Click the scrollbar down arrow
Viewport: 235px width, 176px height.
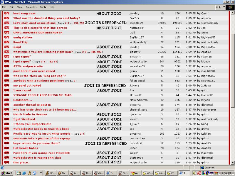tap(232, 163)
